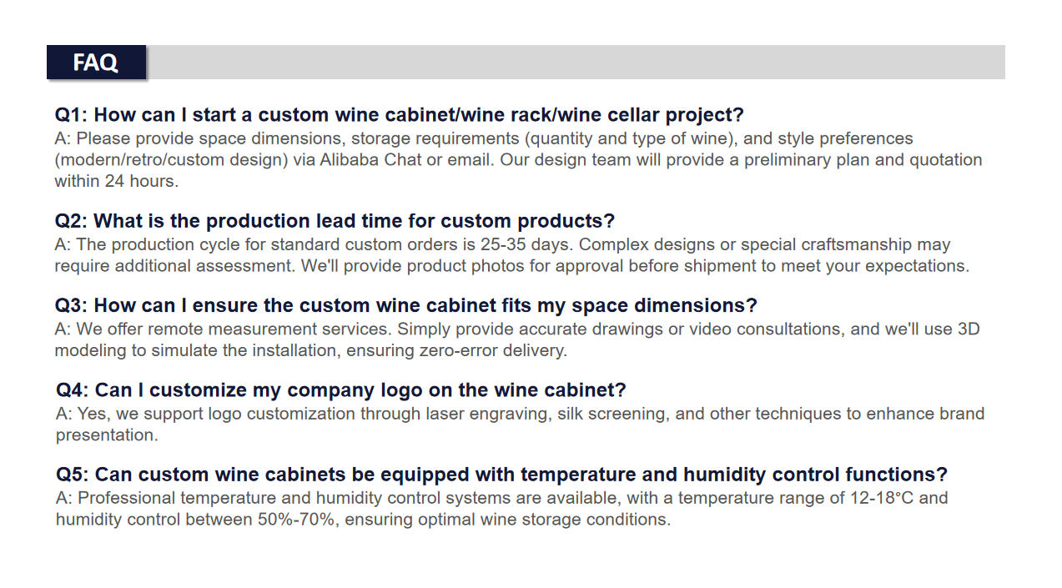Click the product photos for approval sentence
The width and height of the screenshot is (1062, 588).
(x=636, y=267)
